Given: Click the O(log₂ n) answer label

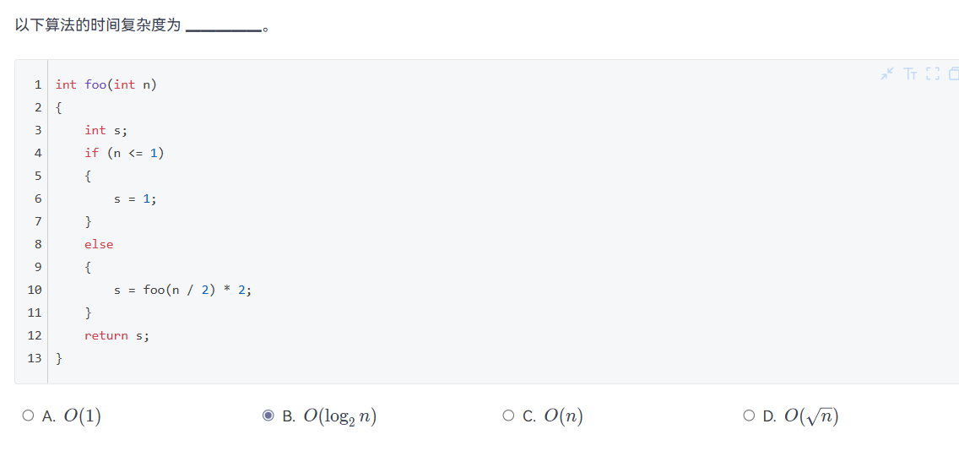Looking at the screenshot, I should click(x=340, y=416).
